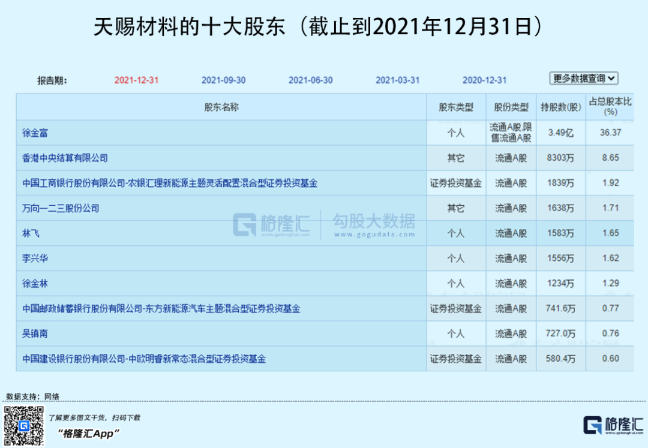Open shareholder 吴镇南 link
The width and height of the screenshot is (648, 448).
tap(35, 333)
